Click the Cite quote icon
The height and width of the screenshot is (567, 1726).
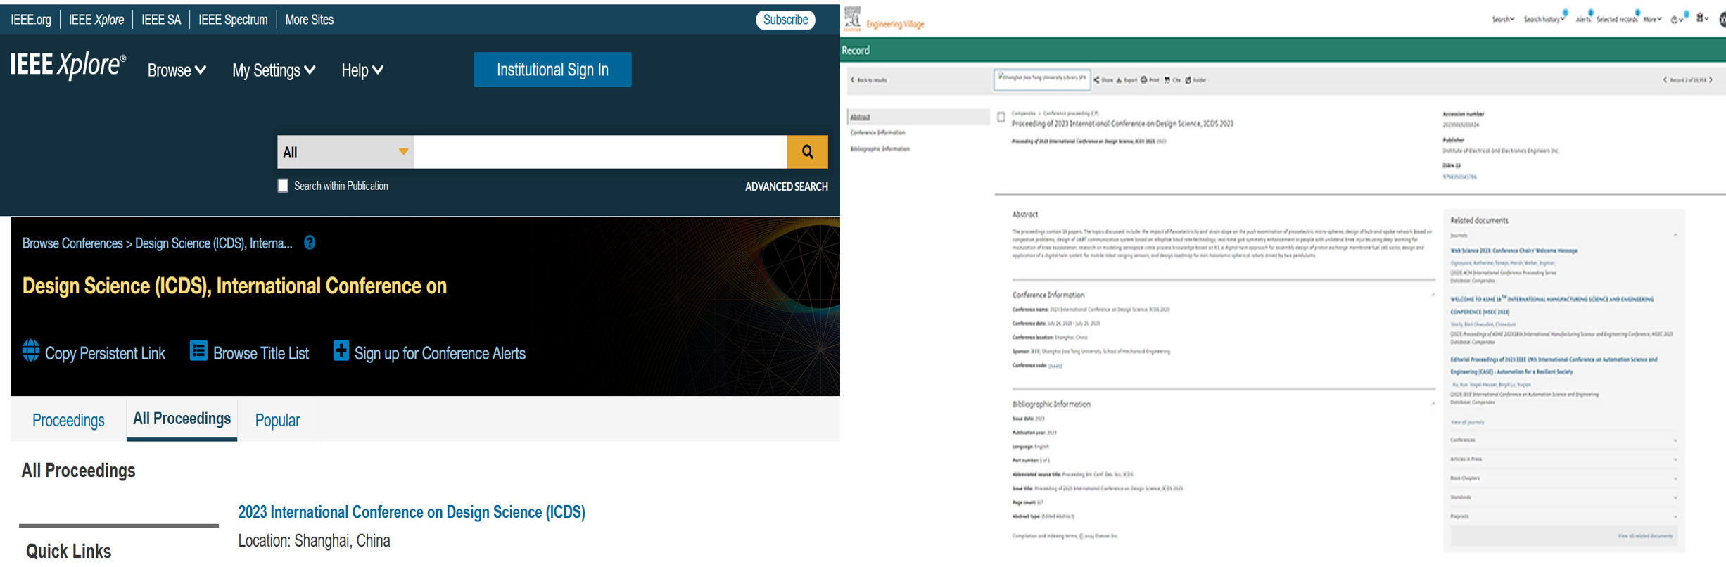pyautogui.click(x=1168, y=80)
